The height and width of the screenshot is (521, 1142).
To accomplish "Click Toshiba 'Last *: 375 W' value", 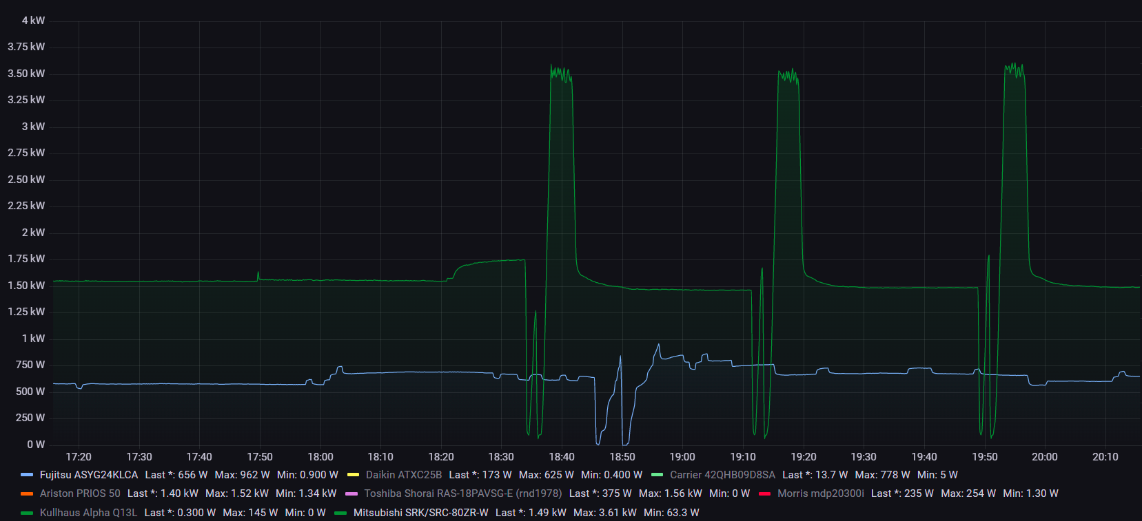I will click(x=600, y=493).
